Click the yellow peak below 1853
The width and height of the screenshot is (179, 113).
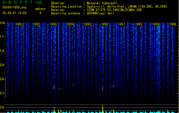pos(54,110)
